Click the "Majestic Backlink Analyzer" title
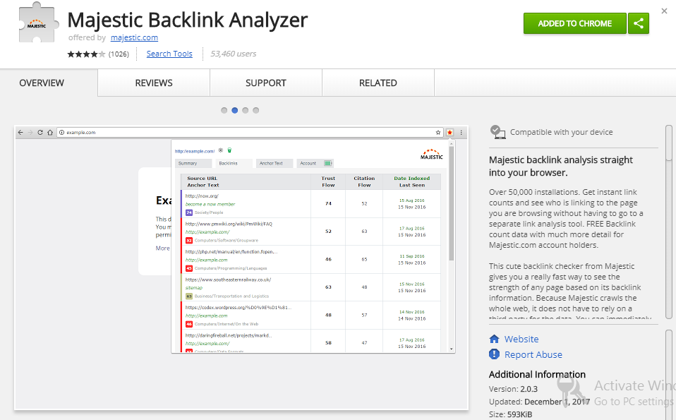The image size is (676, 420). [x=188, y=20]
